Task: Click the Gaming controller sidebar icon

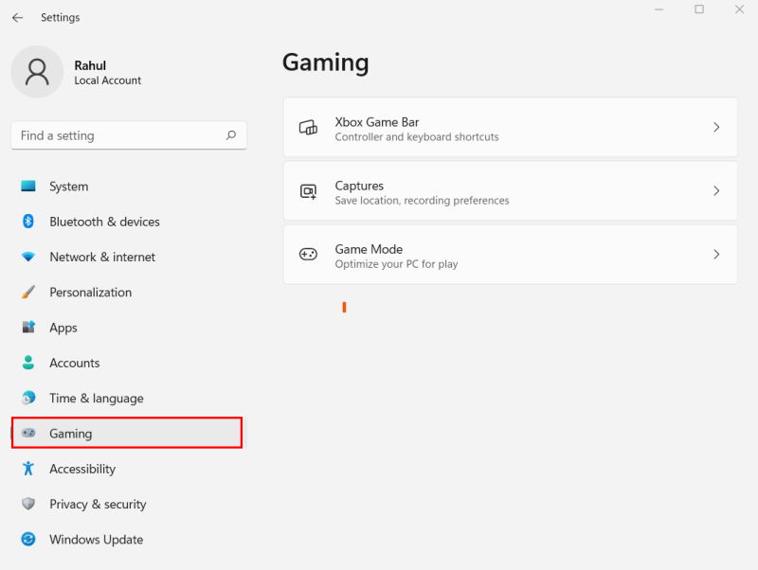Action: 28,433
